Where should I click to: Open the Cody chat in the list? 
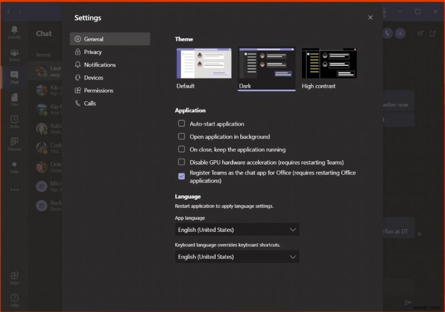coord(46,148)
